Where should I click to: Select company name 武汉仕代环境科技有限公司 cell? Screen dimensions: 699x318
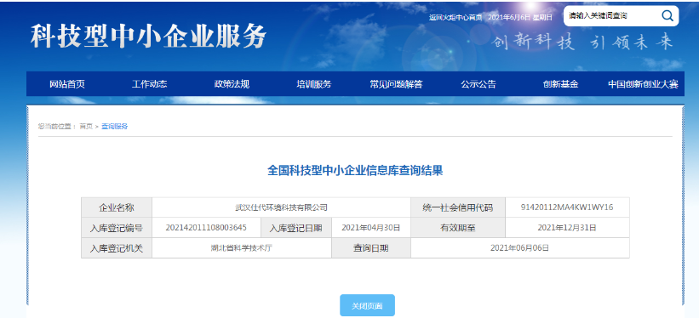click(281, 207)
